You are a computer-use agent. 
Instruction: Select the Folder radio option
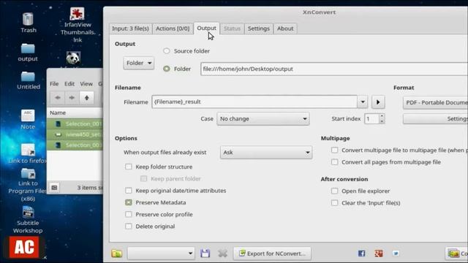tap(167, 69)
